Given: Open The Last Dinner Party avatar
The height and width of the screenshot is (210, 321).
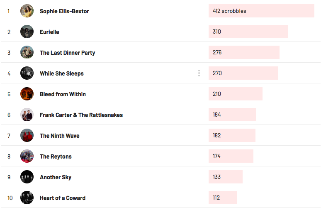Looking at the screenshot, I should coord(27,52).
